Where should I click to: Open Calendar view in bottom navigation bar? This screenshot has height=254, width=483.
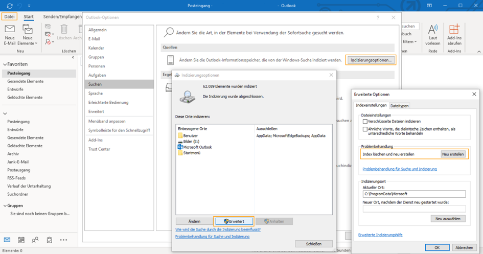(x=21, y=240)
